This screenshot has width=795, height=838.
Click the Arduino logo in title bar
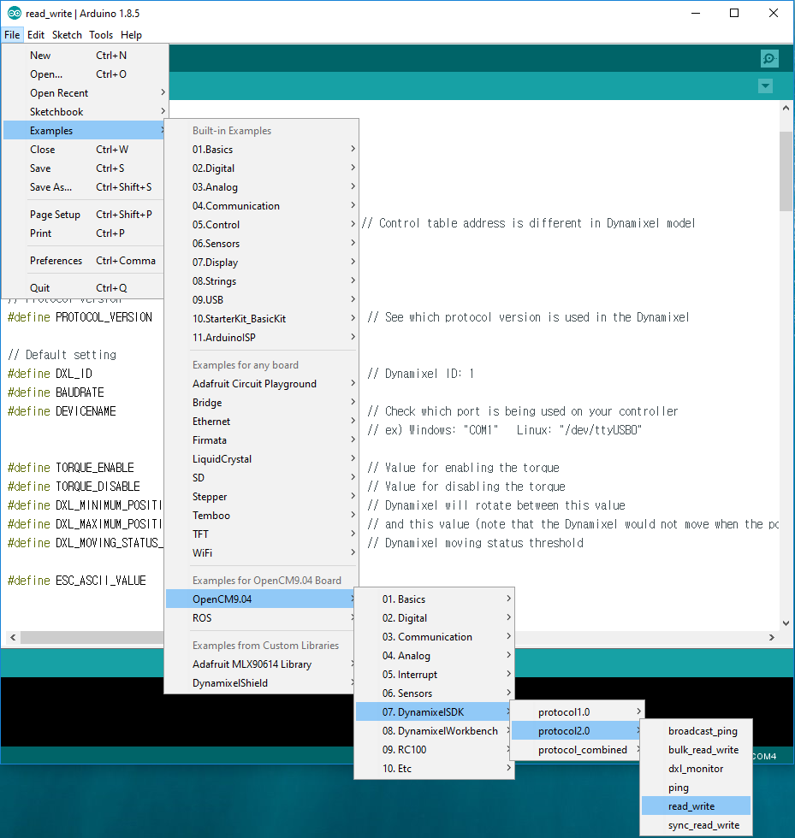coord(14,13)
